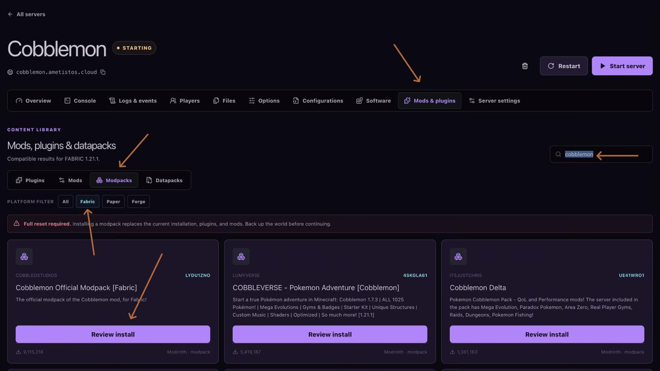Click the search field containing cobblemon
The image size is (660, 371).
(x=601, y=154)
